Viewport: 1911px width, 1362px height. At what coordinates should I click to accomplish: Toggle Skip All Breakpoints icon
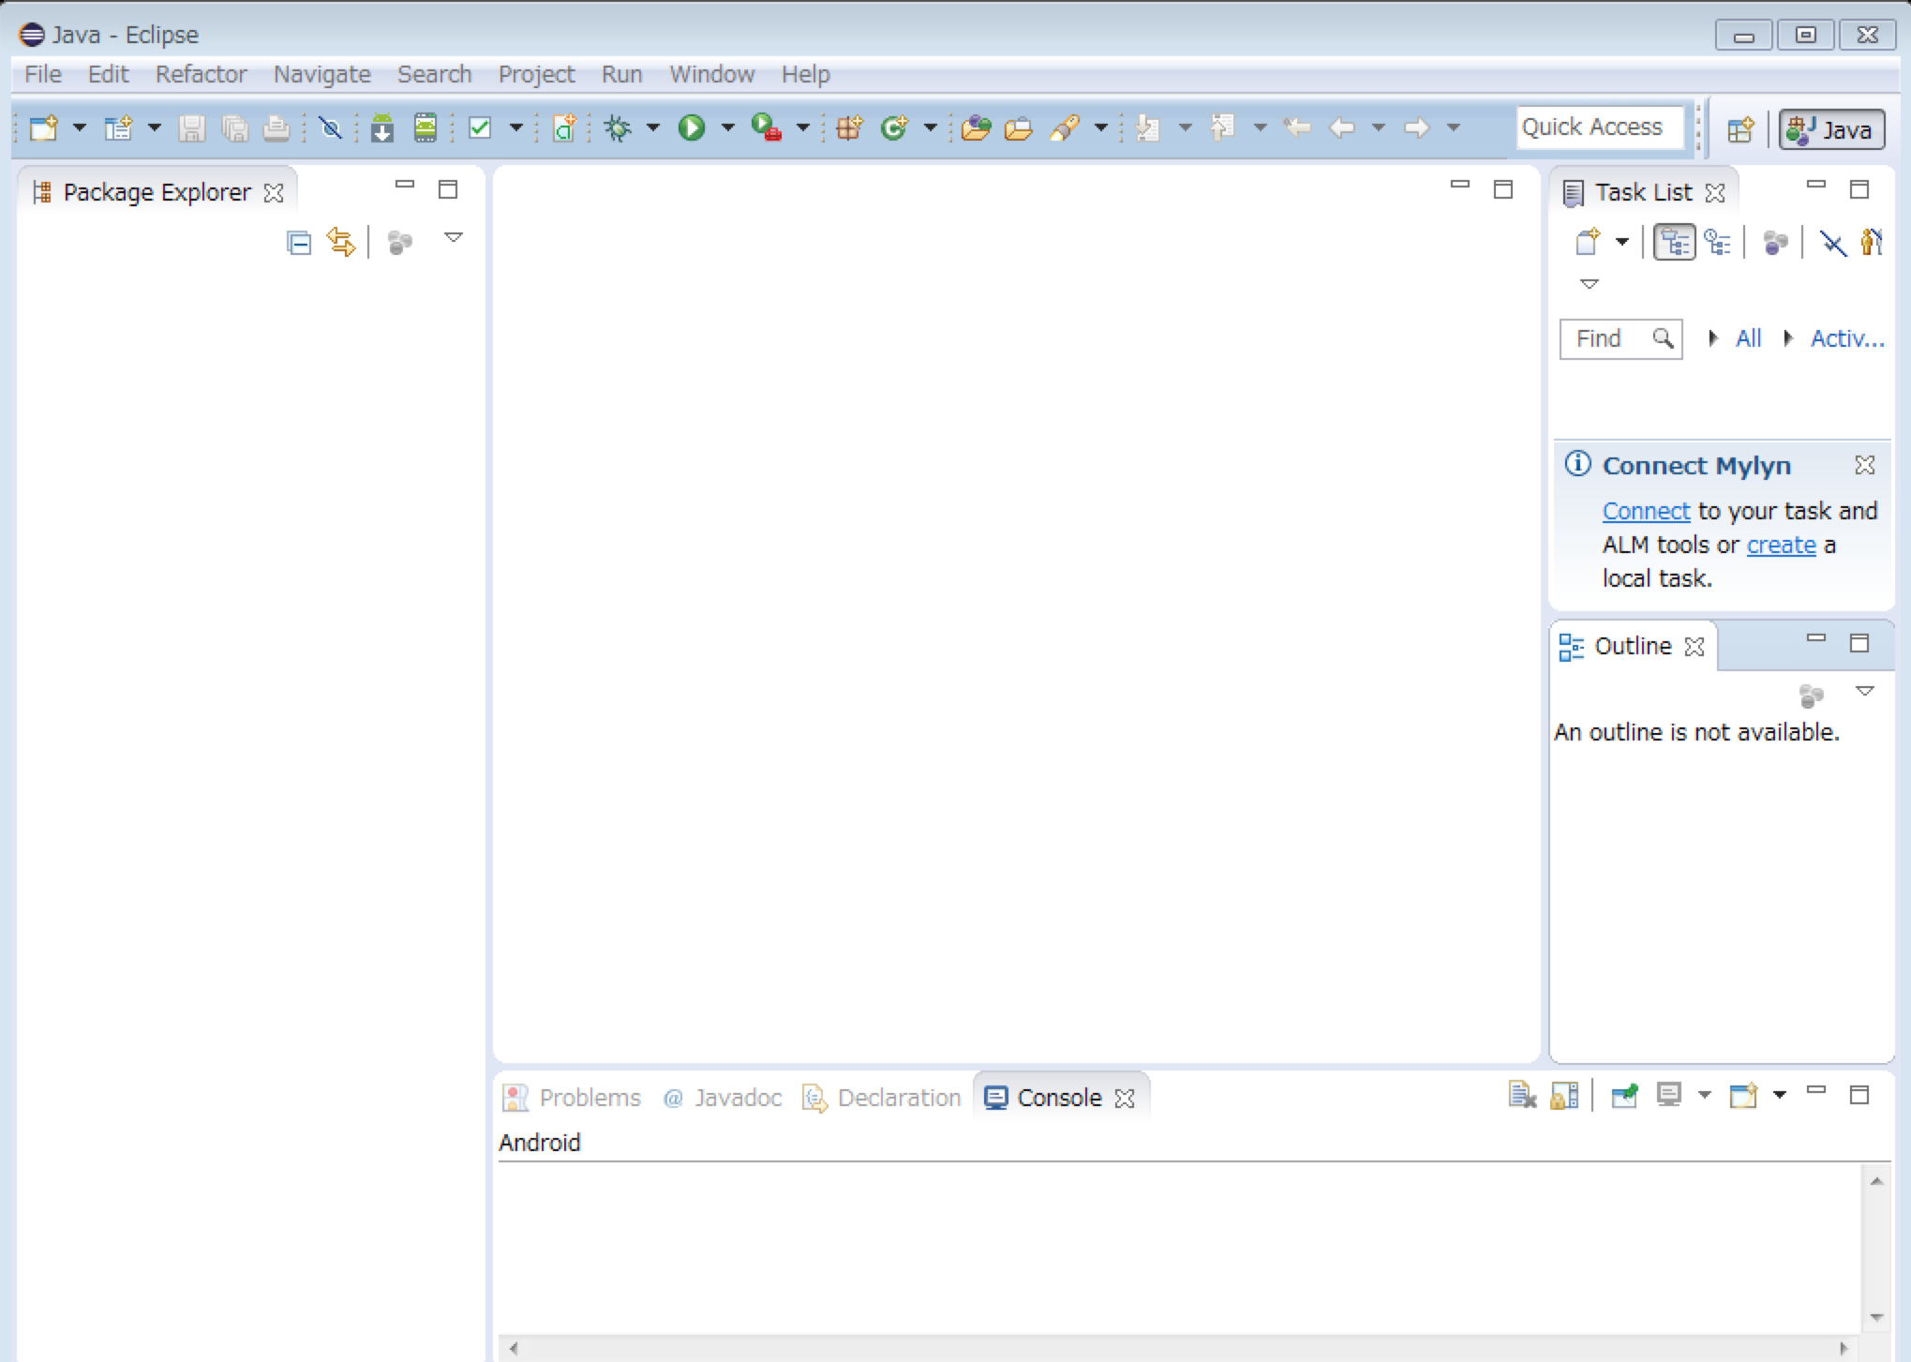[330, 127]
